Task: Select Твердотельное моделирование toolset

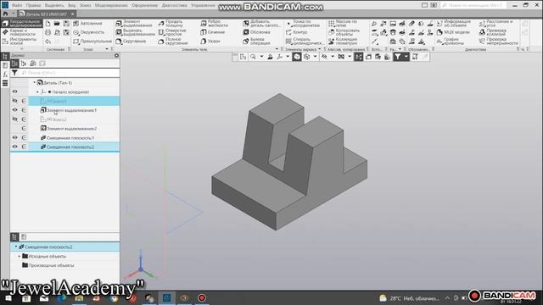Action: 22,24
